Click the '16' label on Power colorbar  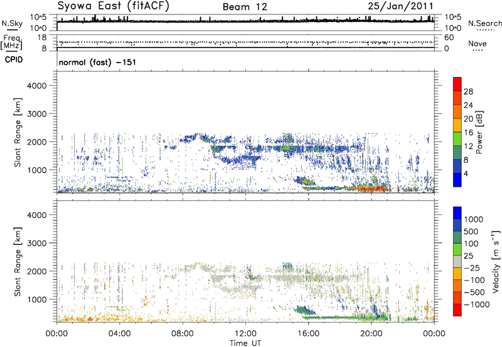pos(468,133)
